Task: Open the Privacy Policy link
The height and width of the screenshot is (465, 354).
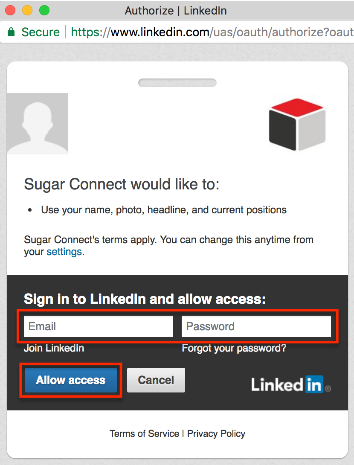Action: [x=216, y=433]
